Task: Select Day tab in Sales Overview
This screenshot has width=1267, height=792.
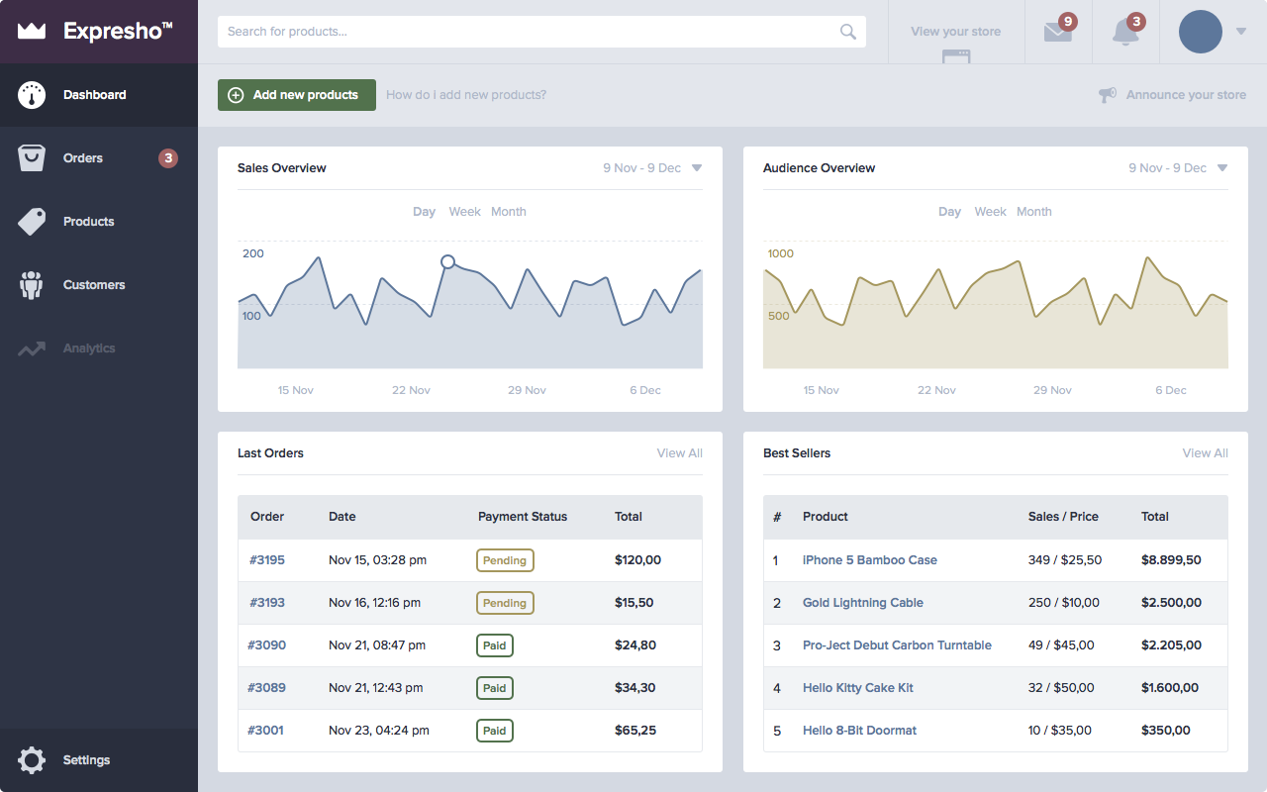Action: pyautogui.click(x=425, y=212)
